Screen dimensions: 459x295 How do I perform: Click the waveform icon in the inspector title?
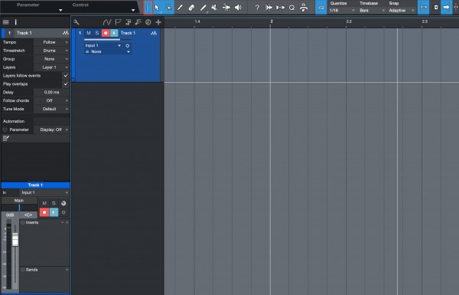(66, 33)
